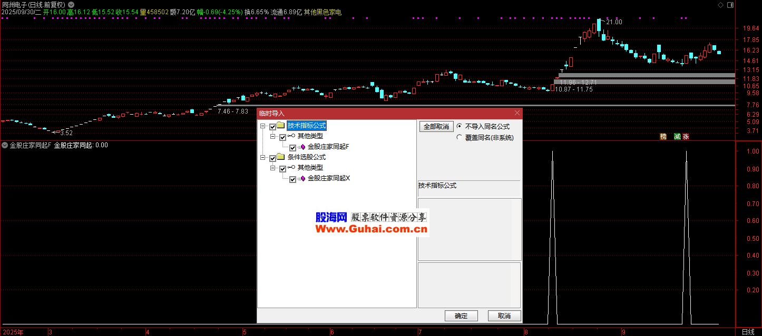Click the yellow folder icon beside 条件选股公式
Image resolution: width=762 pixels, height=336 pixels.
(281, 158)
